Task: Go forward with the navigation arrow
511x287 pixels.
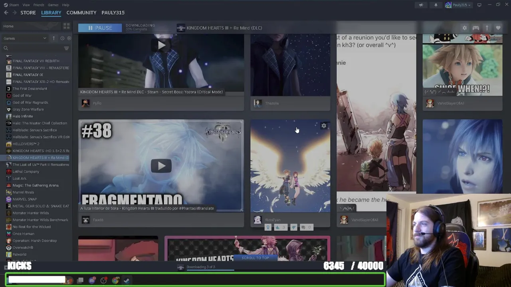Action: 15,13
